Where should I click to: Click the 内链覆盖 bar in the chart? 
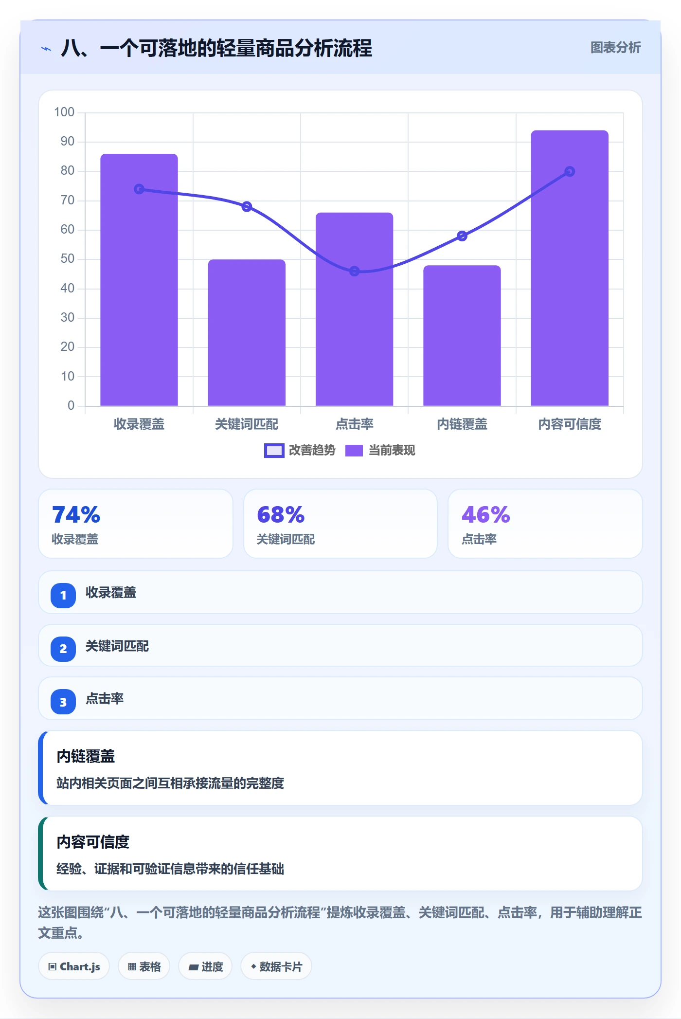tap(462, 335)
